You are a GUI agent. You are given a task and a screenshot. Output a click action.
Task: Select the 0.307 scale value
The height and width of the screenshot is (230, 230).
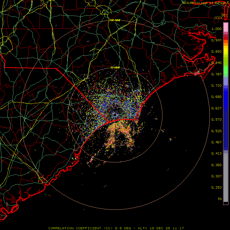216,176
